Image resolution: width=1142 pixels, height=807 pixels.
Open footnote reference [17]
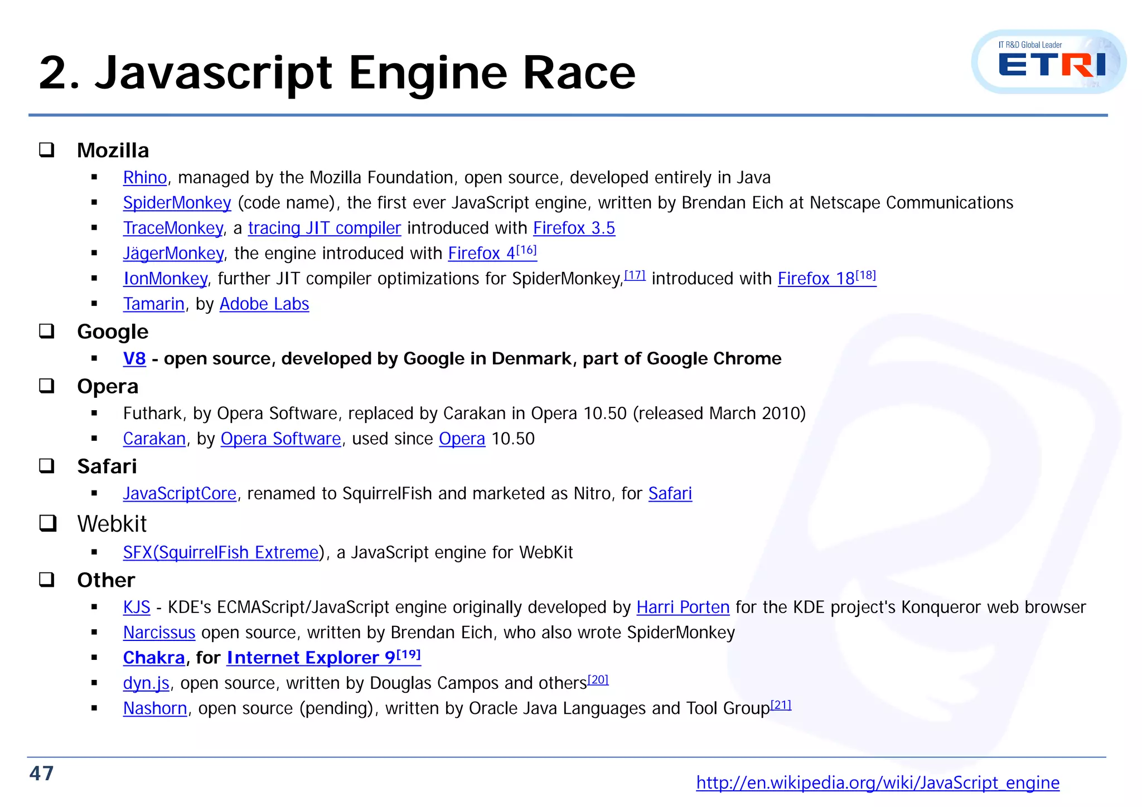[x=635, y=275]
